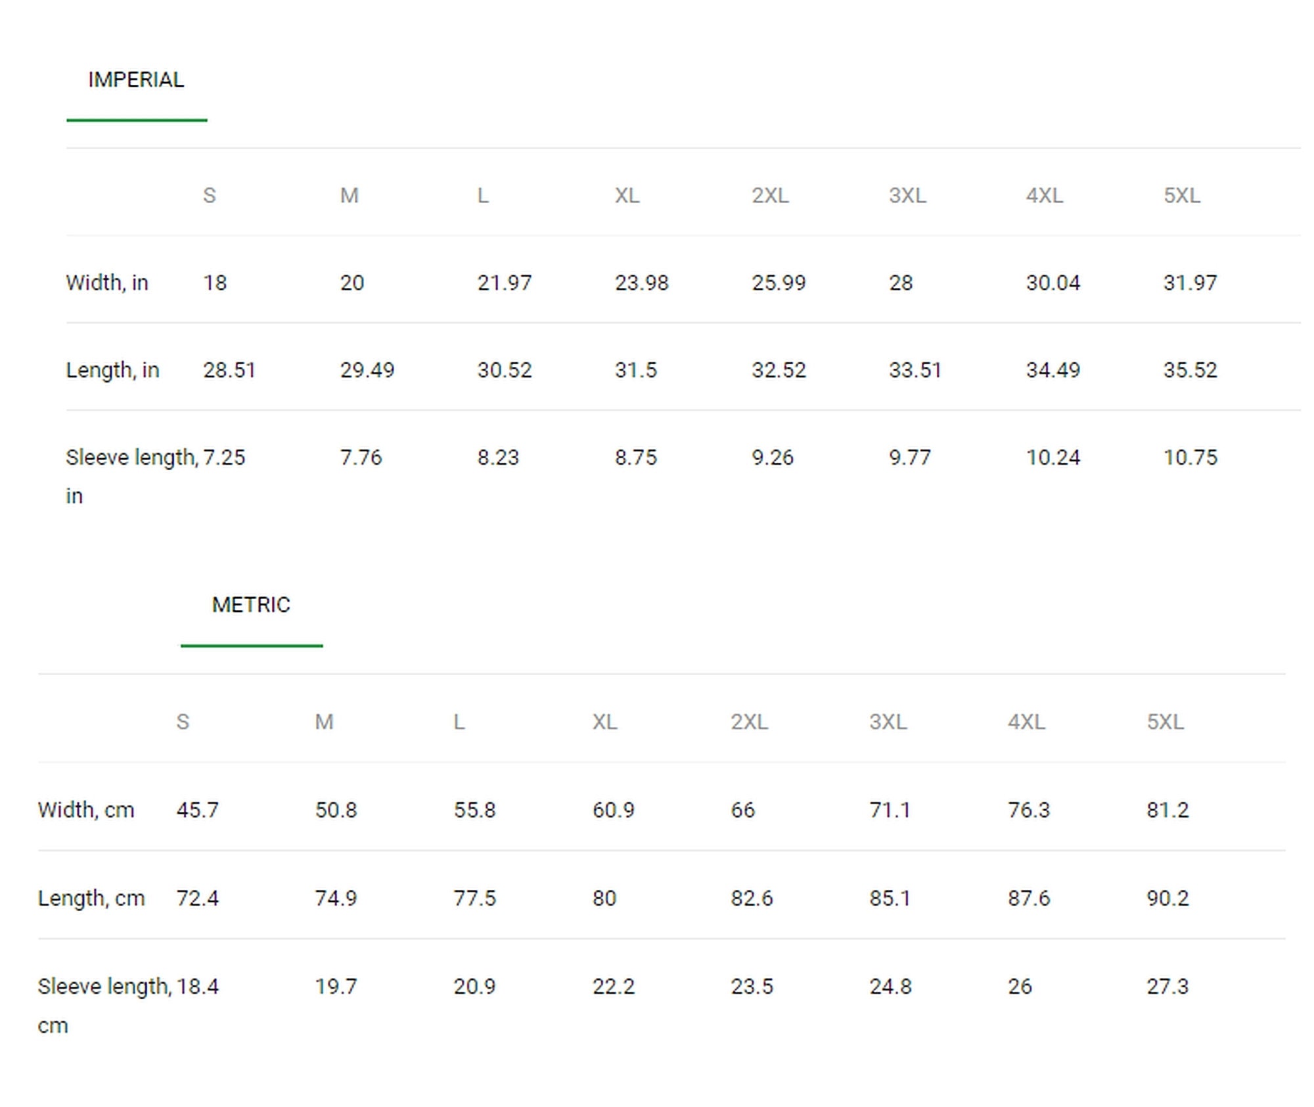Click the 3XL header in Metric table
Screen dimensions: 1314x1107
click(x=888, y=722)
